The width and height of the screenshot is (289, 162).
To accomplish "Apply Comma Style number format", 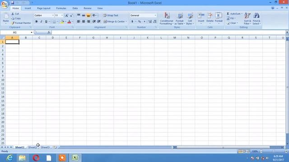I will (x=144, y=22).
